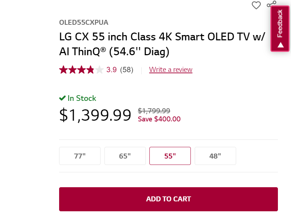Choose the 48 inch TV variant
Viewport: 291px width, 218px height.
(215, 156)
